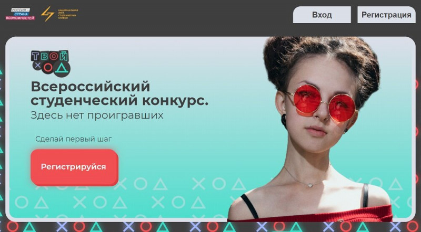Image resolution: width=421 pixels, height=232 pixels.
Task: Click the necklace pendant on the girl
Action: (310, 185)
